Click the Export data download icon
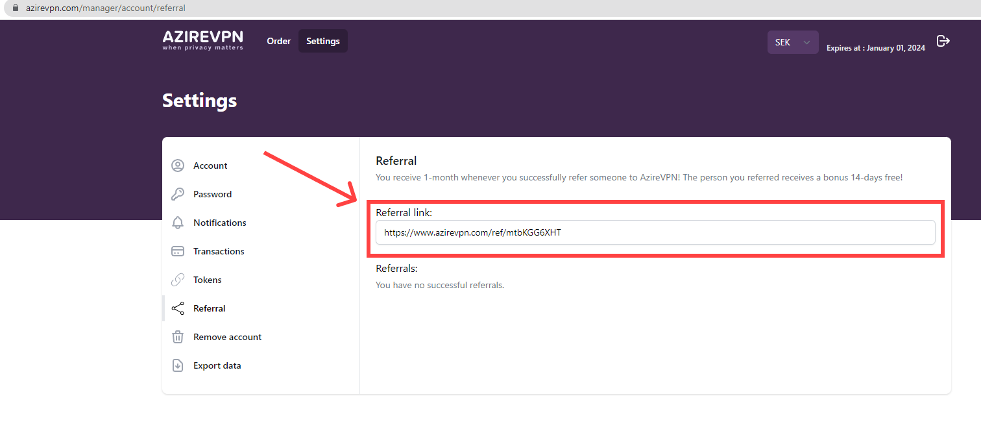981x429 pixels. (x=178, y=365)
